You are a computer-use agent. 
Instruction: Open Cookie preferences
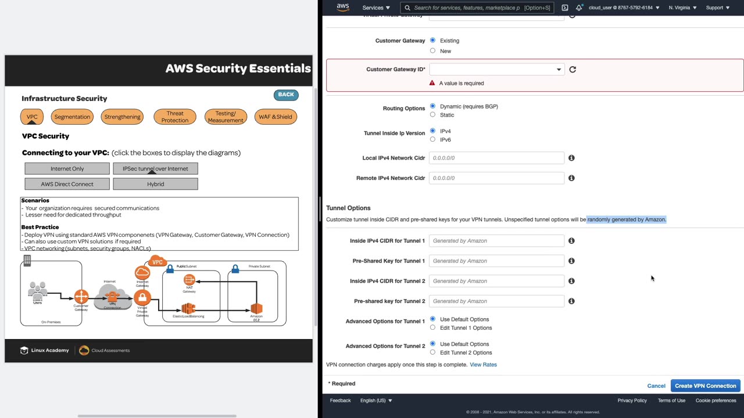[x=716, y=401]
